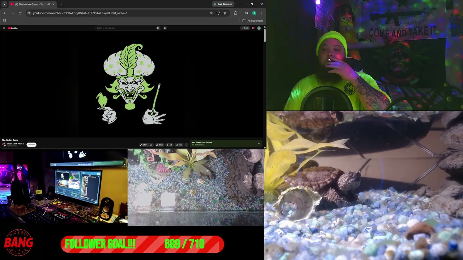The image size is (463, 260).
Task: Close The Neden Game browser tab
Action: pyautogui.click(x=54, y=4)
